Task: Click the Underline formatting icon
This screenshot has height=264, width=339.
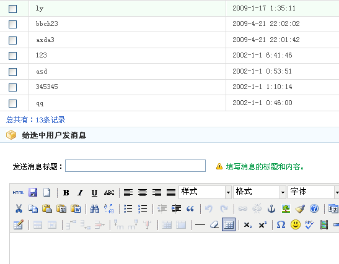Action: [x=94, y=192]
